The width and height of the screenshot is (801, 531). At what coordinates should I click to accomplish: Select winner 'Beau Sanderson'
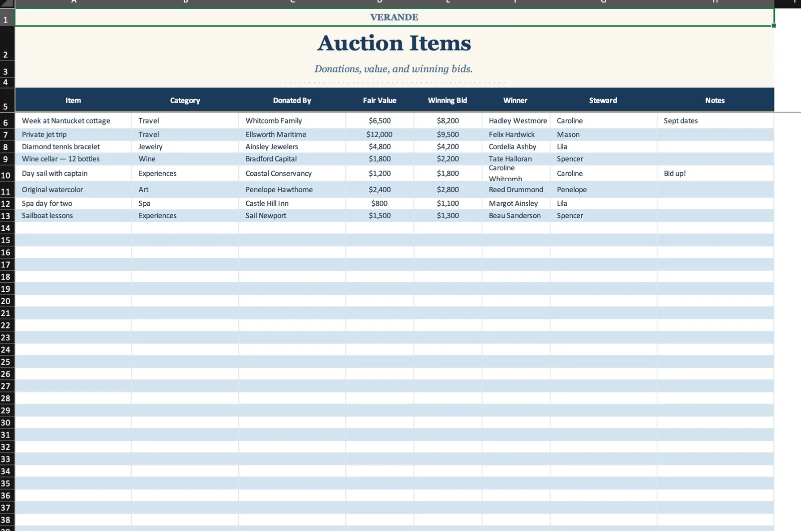(516, 216)
